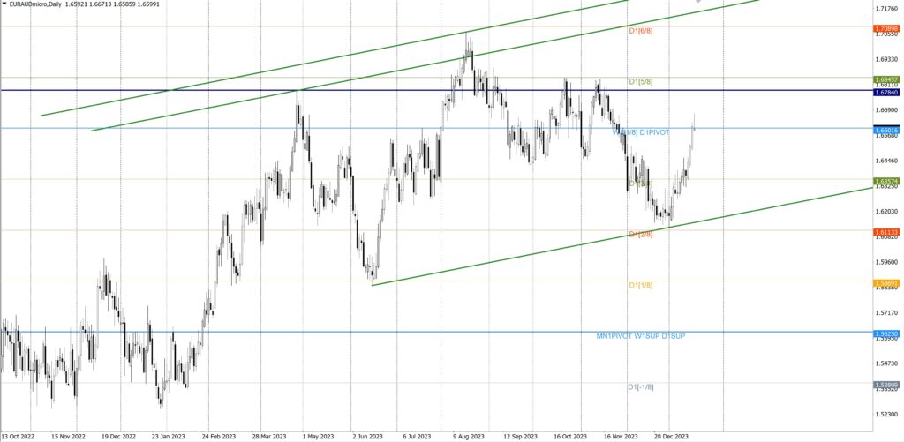This screenshot has height=442, width=904.
Task: Select the MN1PIVOT W1SUP D1SUP label
Action: coord(640,336)
